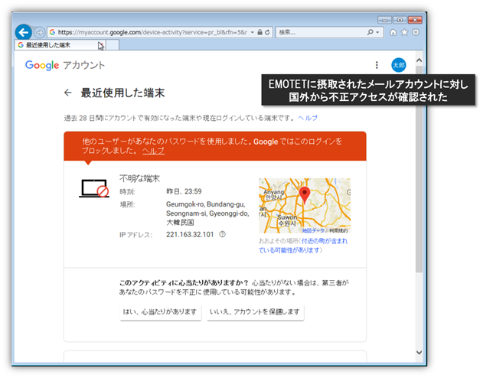Click the browser back arrow button
Viewport: 480px width, 378px height.
click(23, 32)
